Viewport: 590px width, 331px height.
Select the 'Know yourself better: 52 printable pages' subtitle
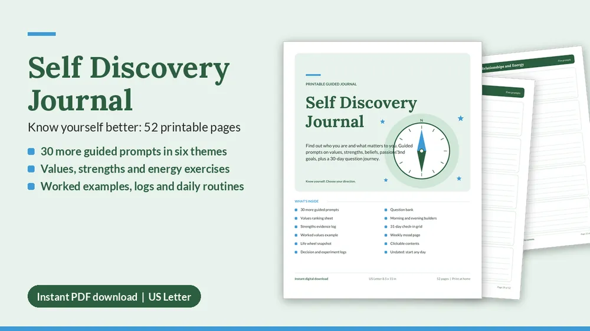point(134,127)
